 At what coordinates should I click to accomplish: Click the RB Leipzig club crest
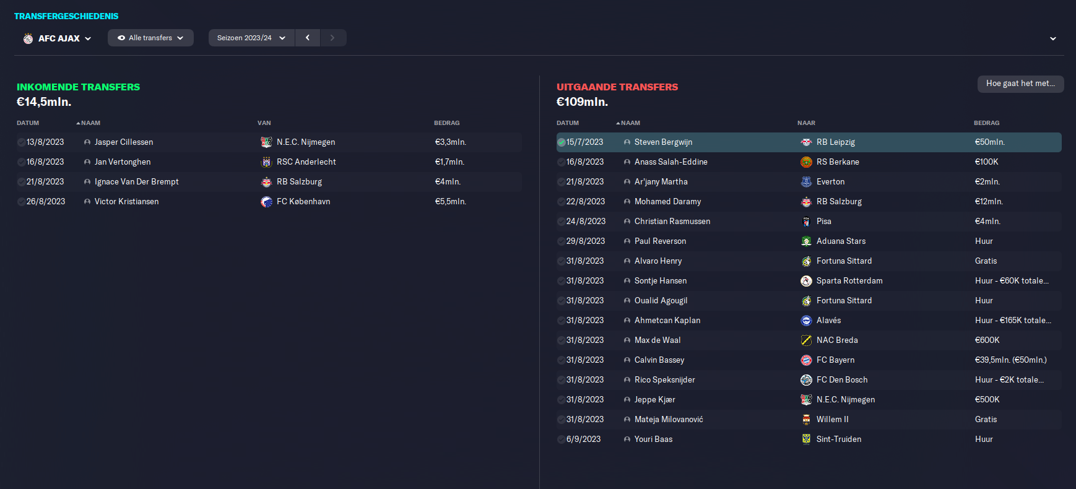tap(806, 142)
